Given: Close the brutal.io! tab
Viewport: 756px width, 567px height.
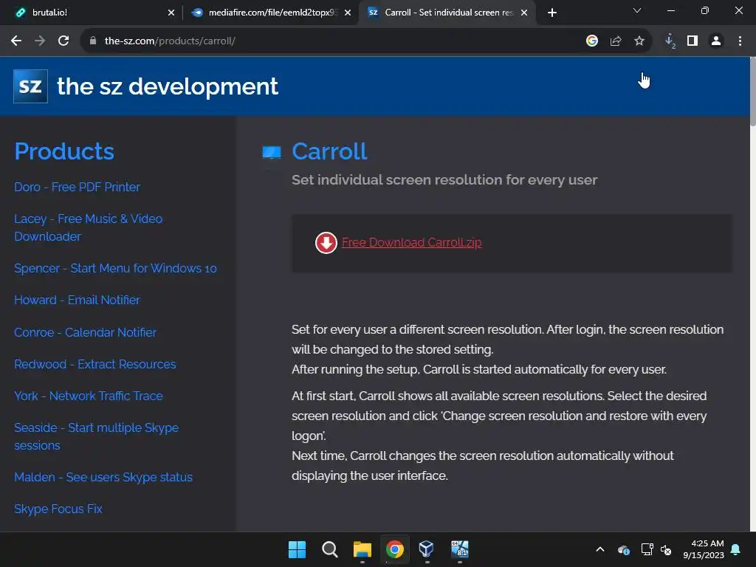Looking at the screenshot, I should pyautogui.click(x=171, y=13).
